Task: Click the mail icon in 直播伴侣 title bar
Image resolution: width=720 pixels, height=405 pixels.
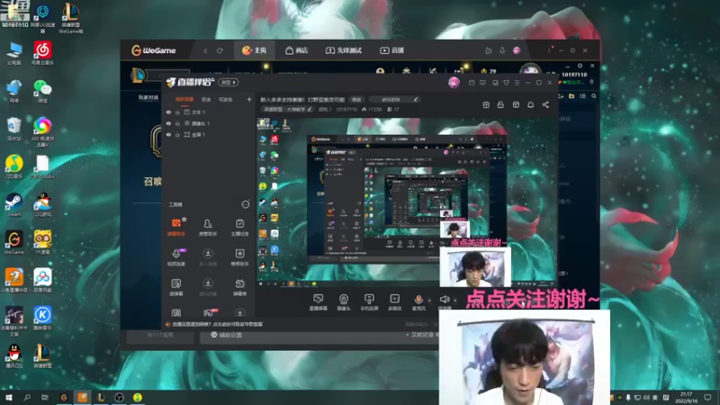Action: 472,83
